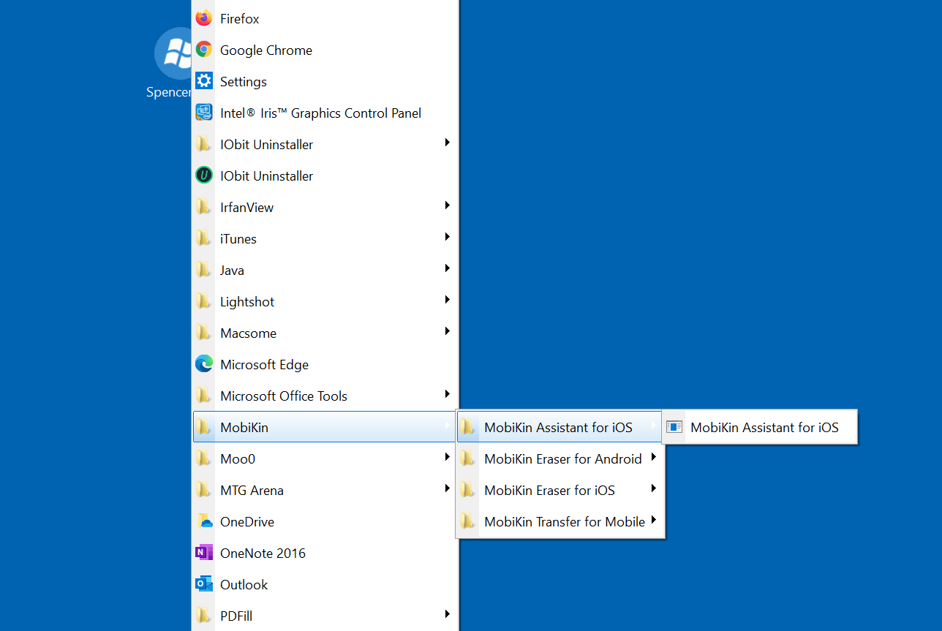The image size is (942, 631).
Task: Click the blue Settings gear icon
Action: click(x=204, y=81)
